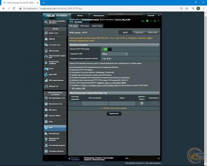Click the browser page scrollbar

[x=206, y=89]
